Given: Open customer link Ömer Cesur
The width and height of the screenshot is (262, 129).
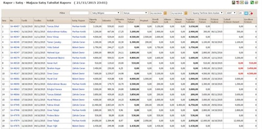Looking at the screenshot, I should click(x=53, y=73).
